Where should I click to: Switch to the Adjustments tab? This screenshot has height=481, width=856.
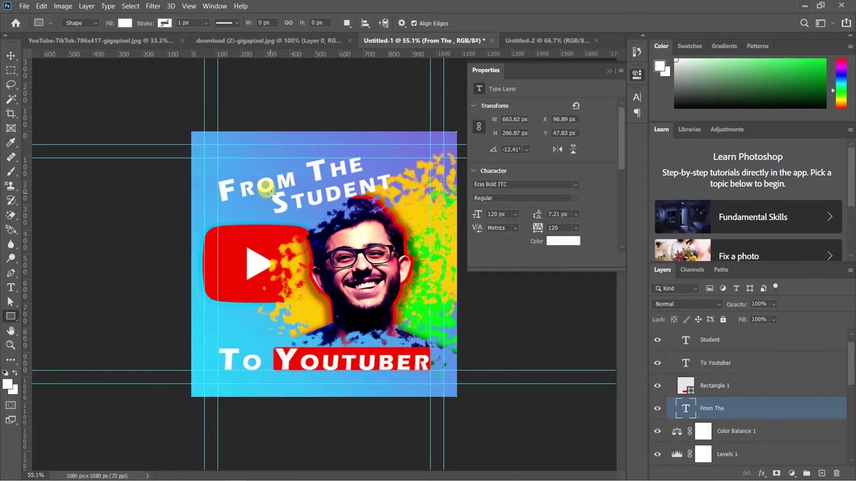(727, 129)
